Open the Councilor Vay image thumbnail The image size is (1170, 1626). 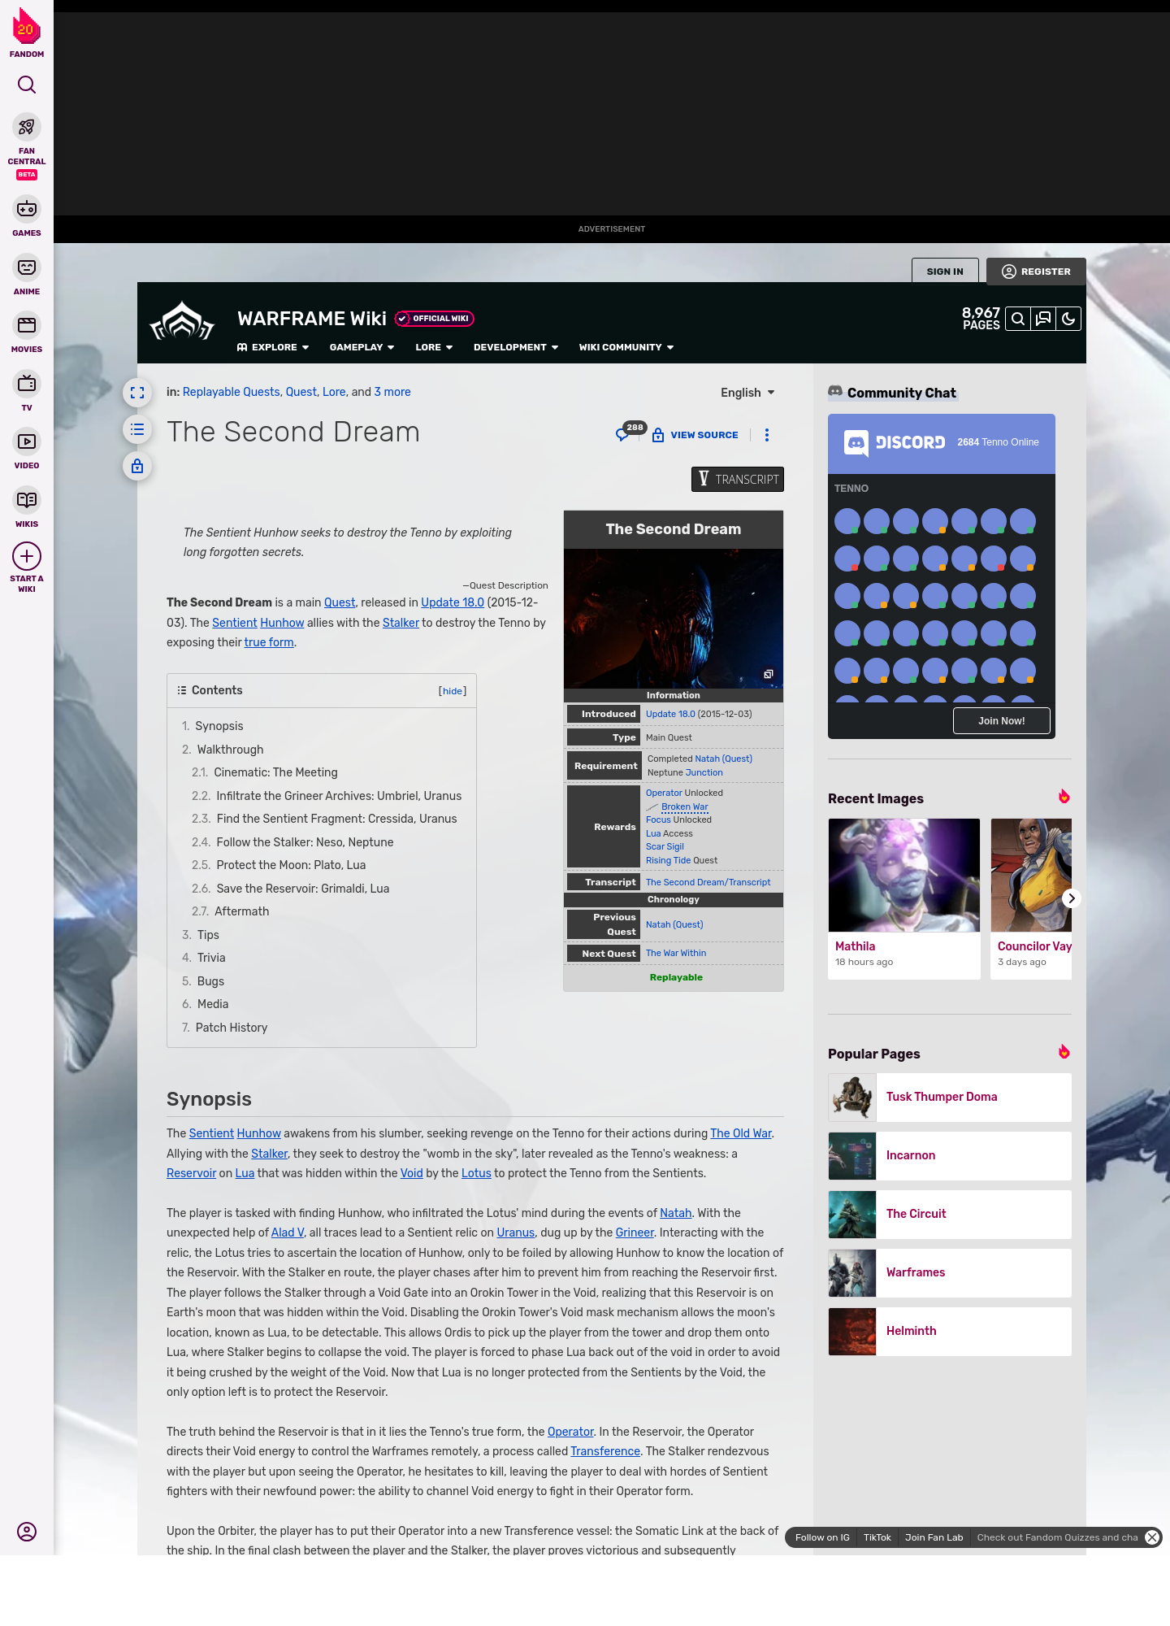click(x=1032, y=875)
